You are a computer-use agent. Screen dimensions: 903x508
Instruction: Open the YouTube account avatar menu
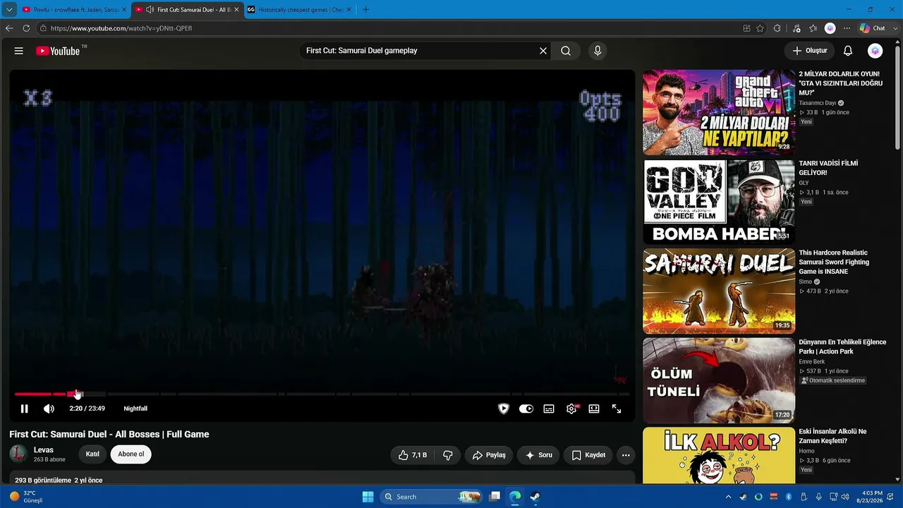[875, 51]
